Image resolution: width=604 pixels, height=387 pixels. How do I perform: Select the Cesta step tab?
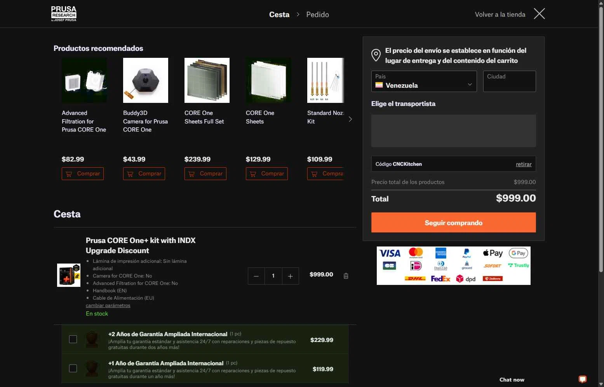[x=279, y=14]
